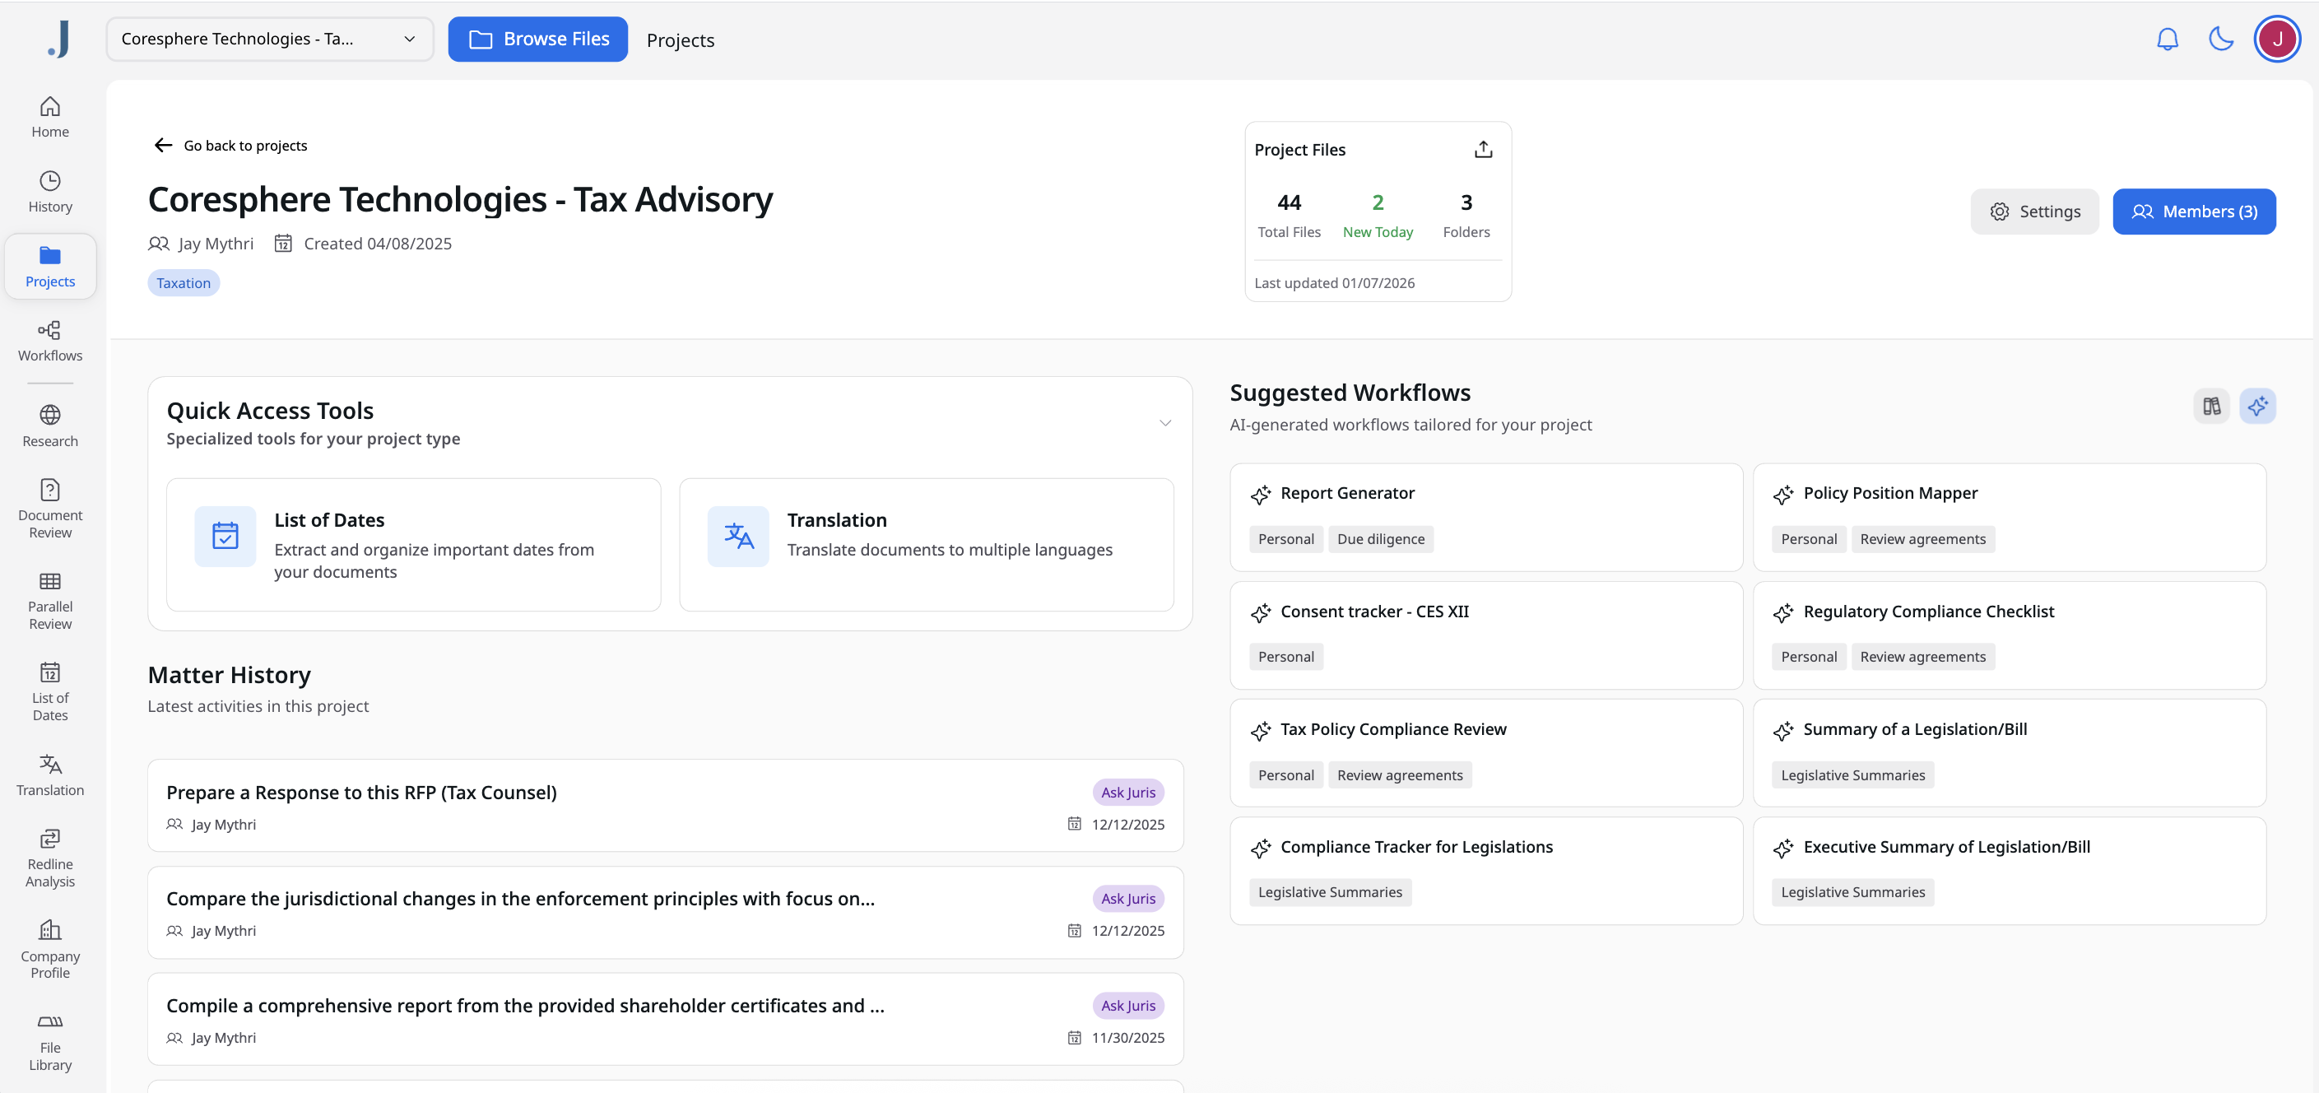The width and height of the screenshot is (2319, 1093).
Task: Select the Workflows sidebar item
Action: tap(50, 342)
